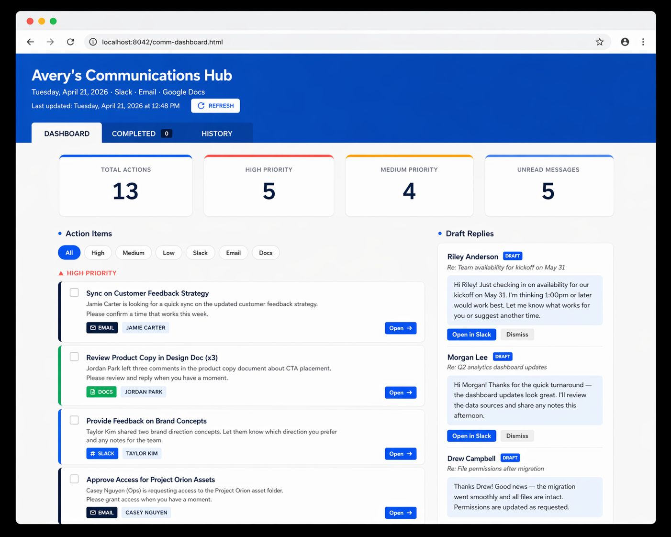Click the bookmark star in the address bar
This screenshot has height=537, width=671.
(x=600, y=42)
